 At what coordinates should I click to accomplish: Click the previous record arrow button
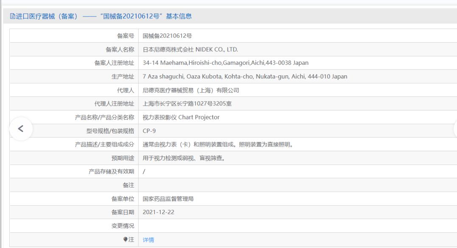21,129
